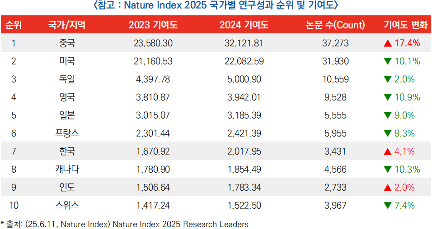The image size is (432, 229).
Task: Select the 프랑스 country cell
Action: coord(67,133)
